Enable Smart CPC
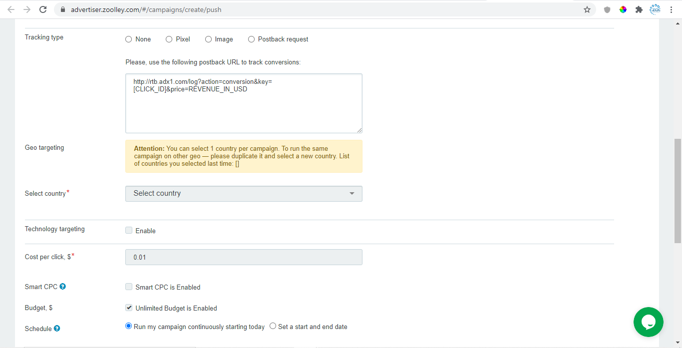The width and height of the screenshot is (682, 348). pyautogui.click(x=129, y=287)
